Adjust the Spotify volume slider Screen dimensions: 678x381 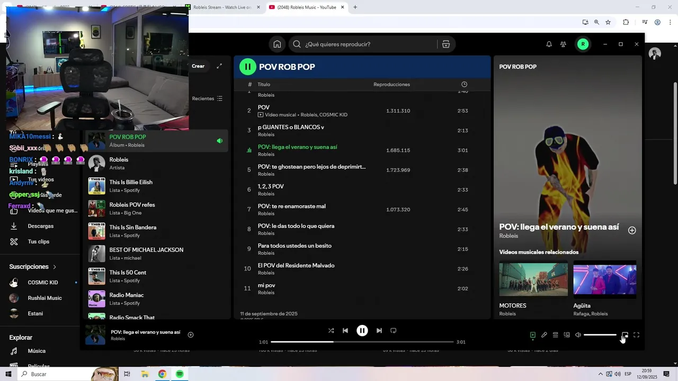(600, 335)
